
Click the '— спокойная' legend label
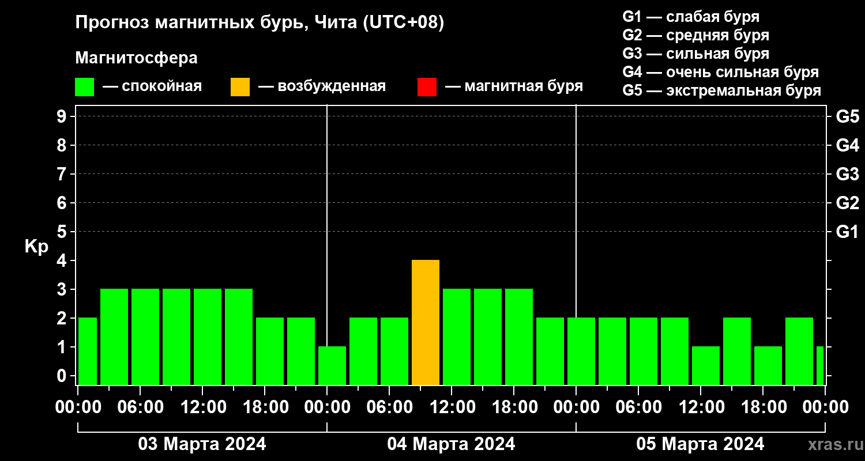152,87
